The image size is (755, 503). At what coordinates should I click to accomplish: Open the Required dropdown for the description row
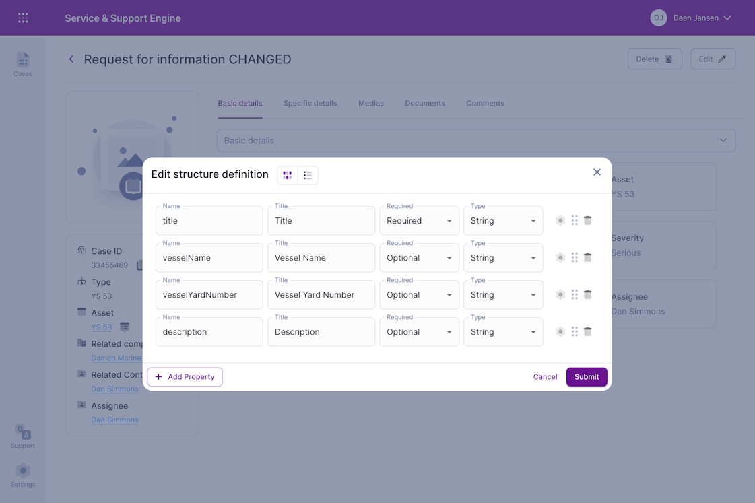point(419,332)
